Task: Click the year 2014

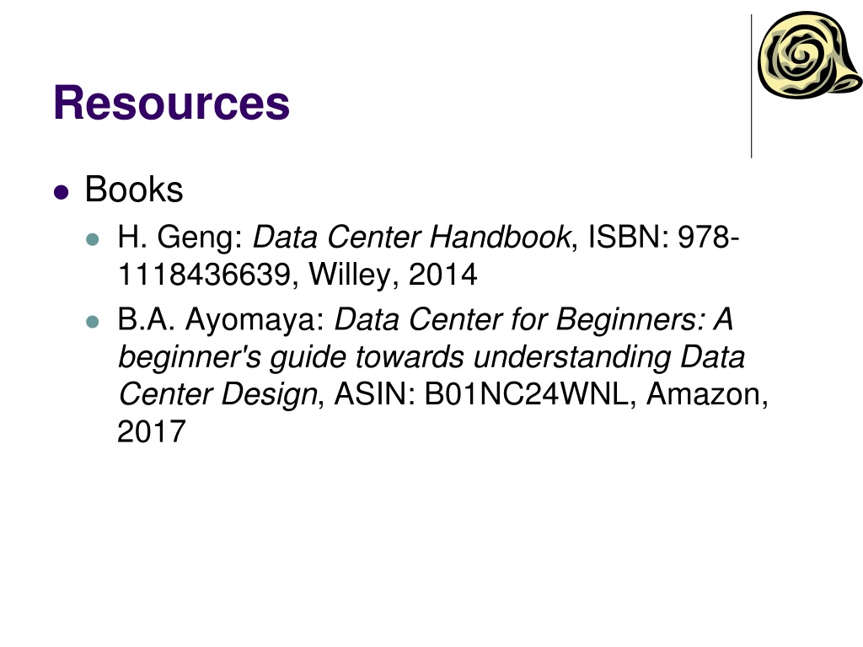Action: tap(443, 275)
